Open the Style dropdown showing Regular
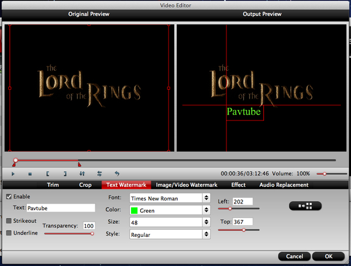 click(170, 234)
